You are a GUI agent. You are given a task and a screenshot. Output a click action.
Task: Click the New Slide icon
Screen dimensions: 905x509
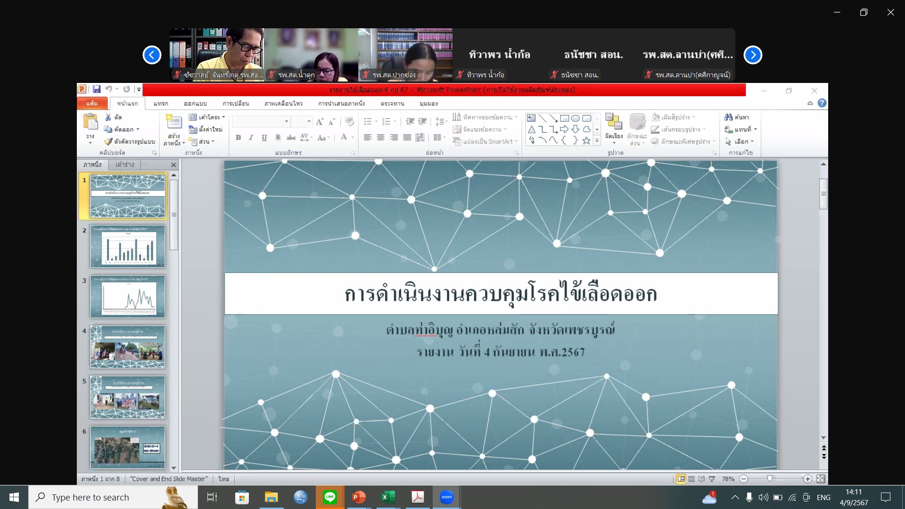(x=173, y=122)
